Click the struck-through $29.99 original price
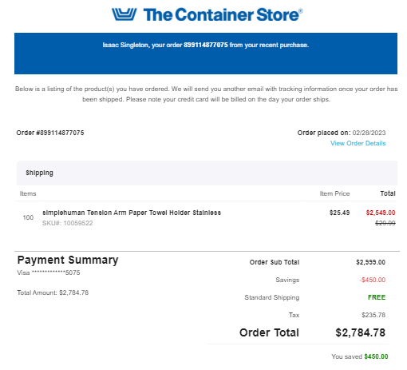Viewport: 407px width, 370px height. pyautogui.click(x=385, y=223)
